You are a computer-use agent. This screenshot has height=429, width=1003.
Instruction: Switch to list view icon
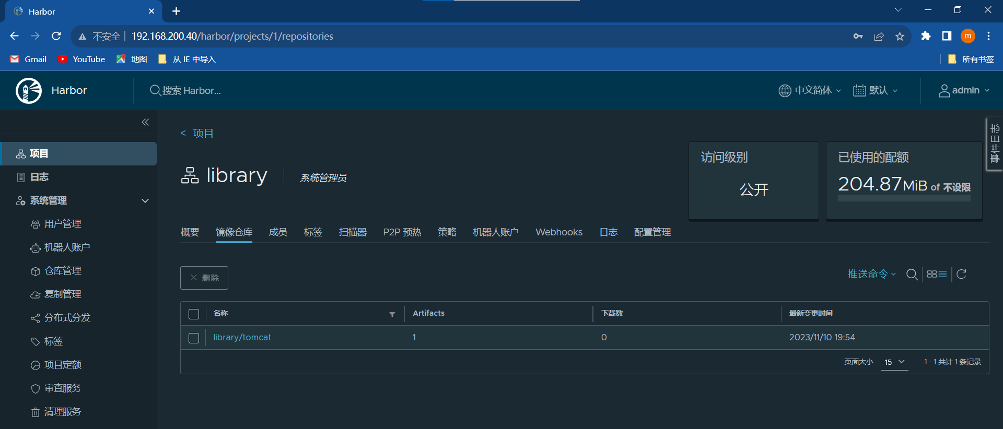pyautogui.click(x=942, y=274)
